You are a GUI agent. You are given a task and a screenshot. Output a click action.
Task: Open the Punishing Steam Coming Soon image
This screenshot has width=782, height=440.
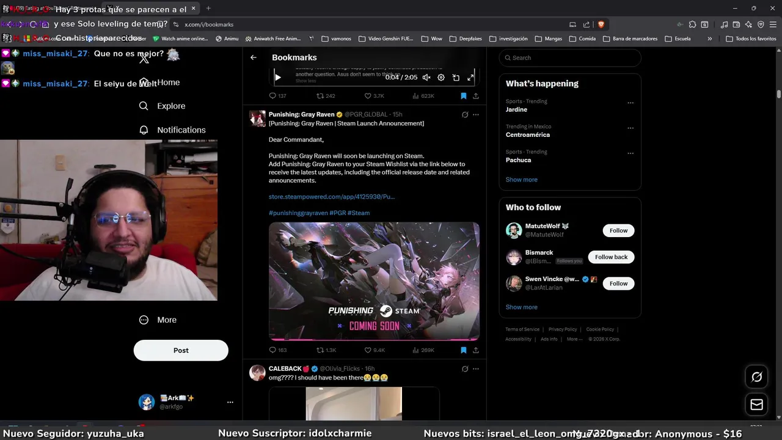click(374, 281)
